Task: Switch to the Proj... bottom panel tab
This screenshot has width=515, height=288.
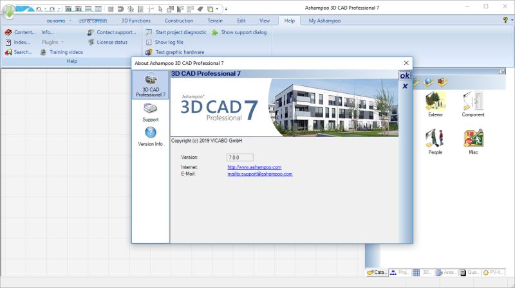Action: pos(400,273)
